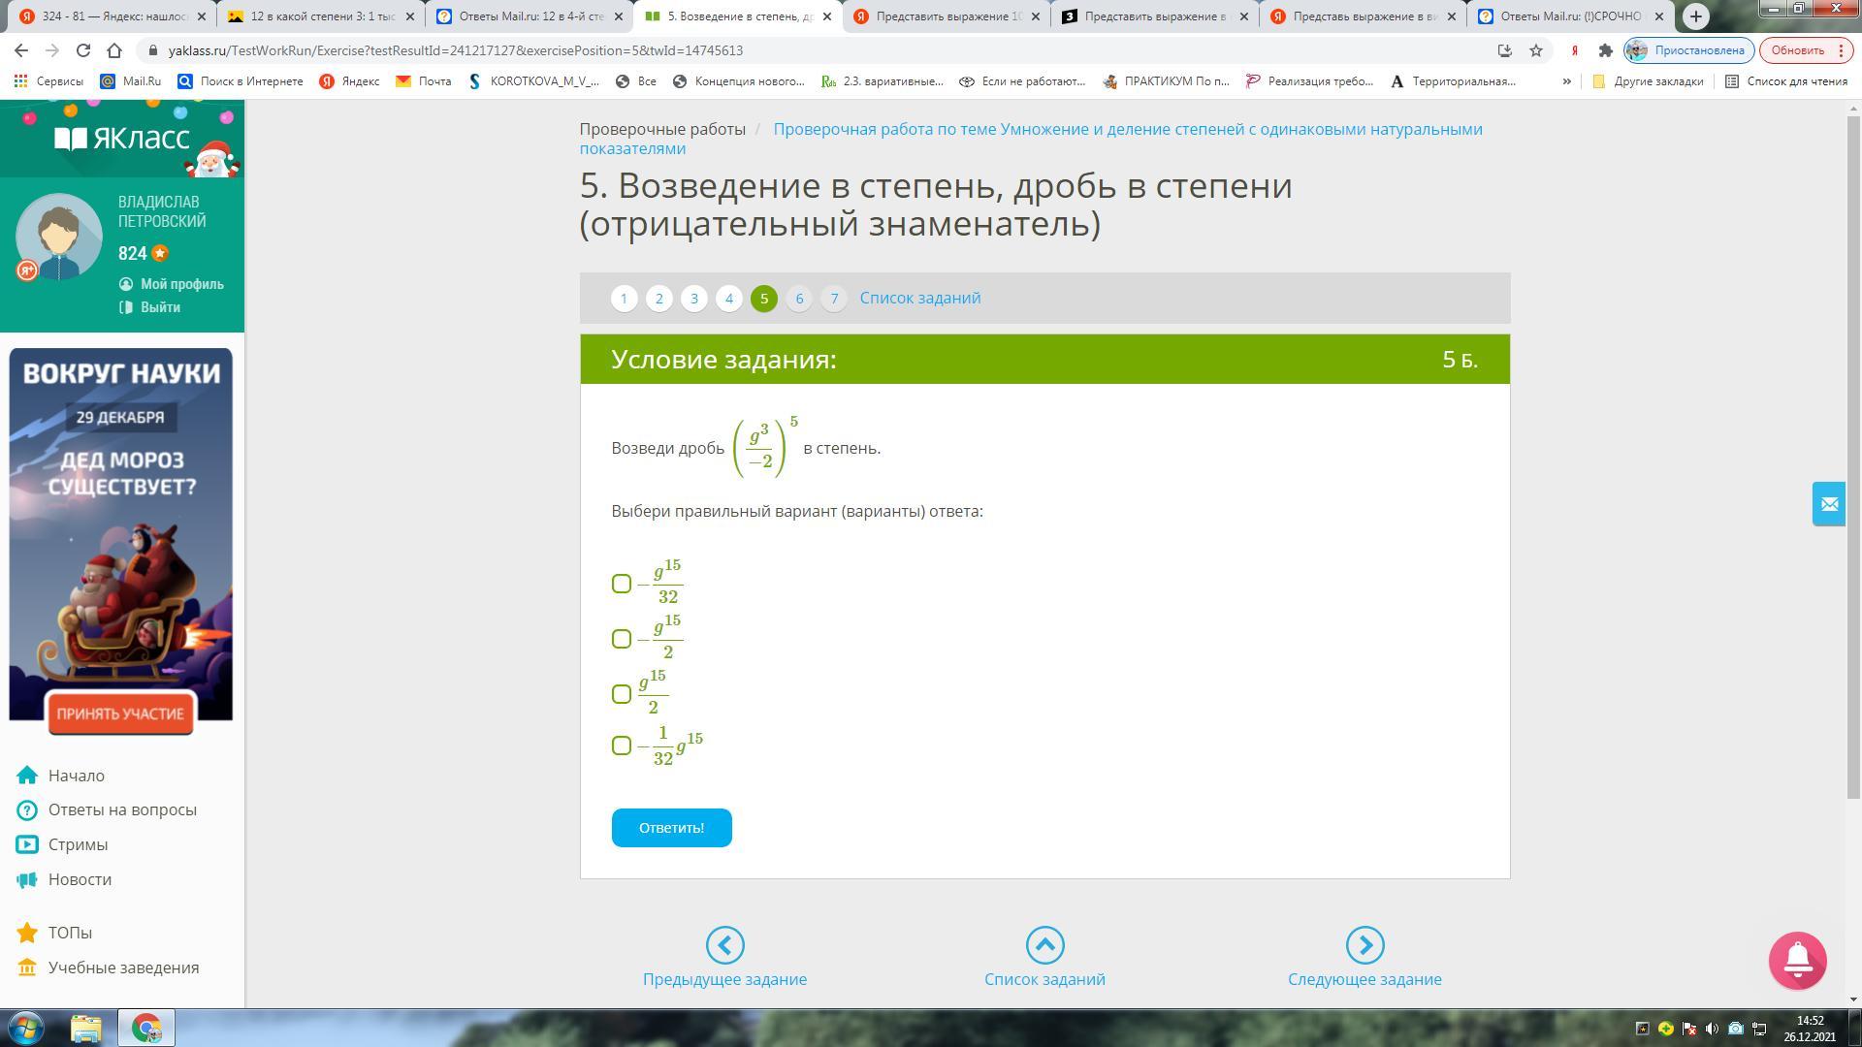The width and height of the screenshot is (1862, 1047).
Task: Open the Chrome three-dot menu
Action: (1841, 50)
